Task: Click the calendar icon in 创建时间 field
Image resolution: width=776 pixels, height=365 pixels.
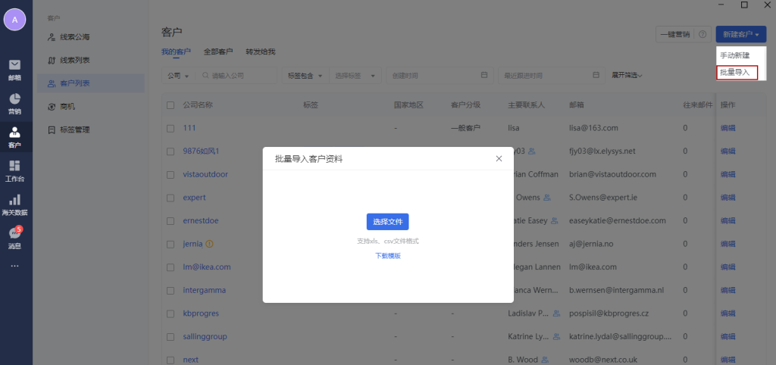Action: 484,75
